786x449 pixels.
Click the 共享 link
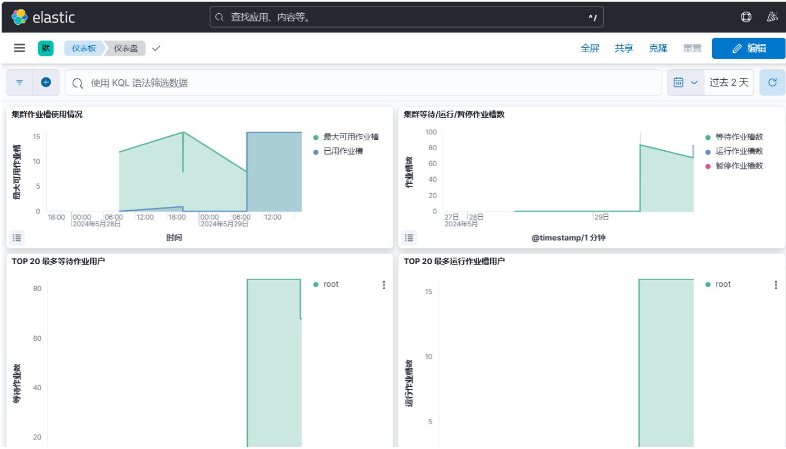pyautogui.click(x=624, y=48)
